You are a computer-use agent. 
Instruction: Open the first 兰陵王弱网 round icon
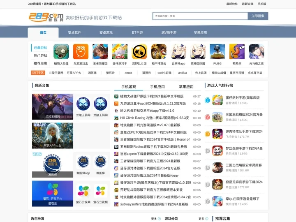(83, 104)
